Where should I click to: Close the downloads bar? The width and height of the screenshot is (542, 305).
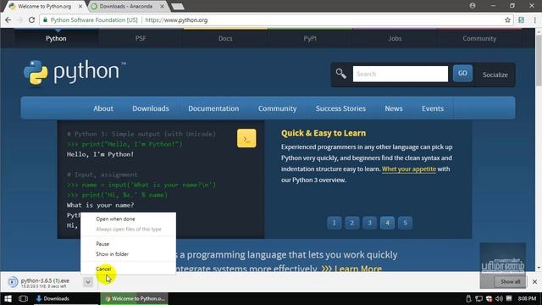pyautogui.click(x=534, y=281)
